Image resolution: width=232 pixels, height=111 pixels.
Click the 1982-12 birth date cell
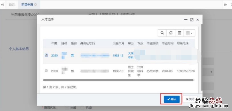[x=118, y=56]
